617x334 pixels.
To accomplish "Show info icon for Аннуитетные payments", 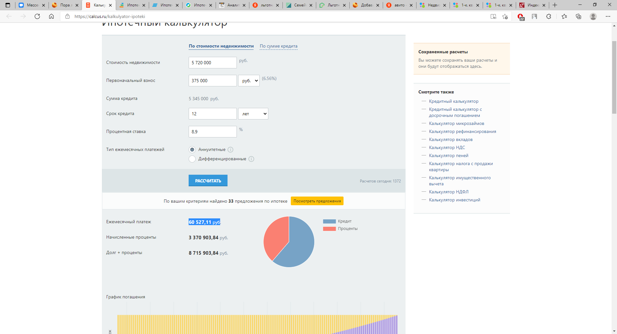I will (230, 150).
